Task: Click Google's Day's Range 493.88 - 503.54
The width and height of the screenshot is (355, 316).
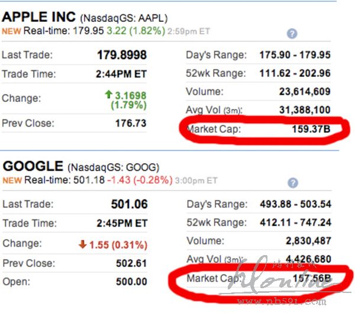Action: click(295, 205)
